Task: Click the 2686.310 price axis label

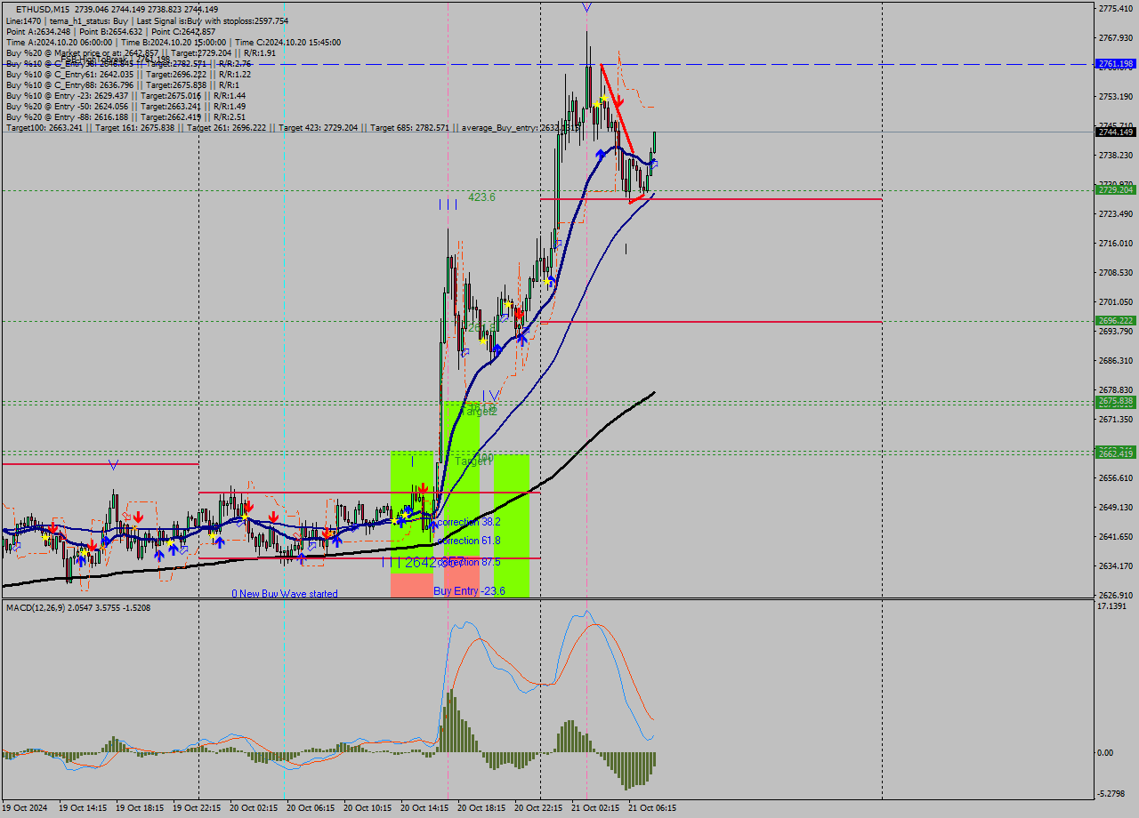Action: (x=1116, y=360)
